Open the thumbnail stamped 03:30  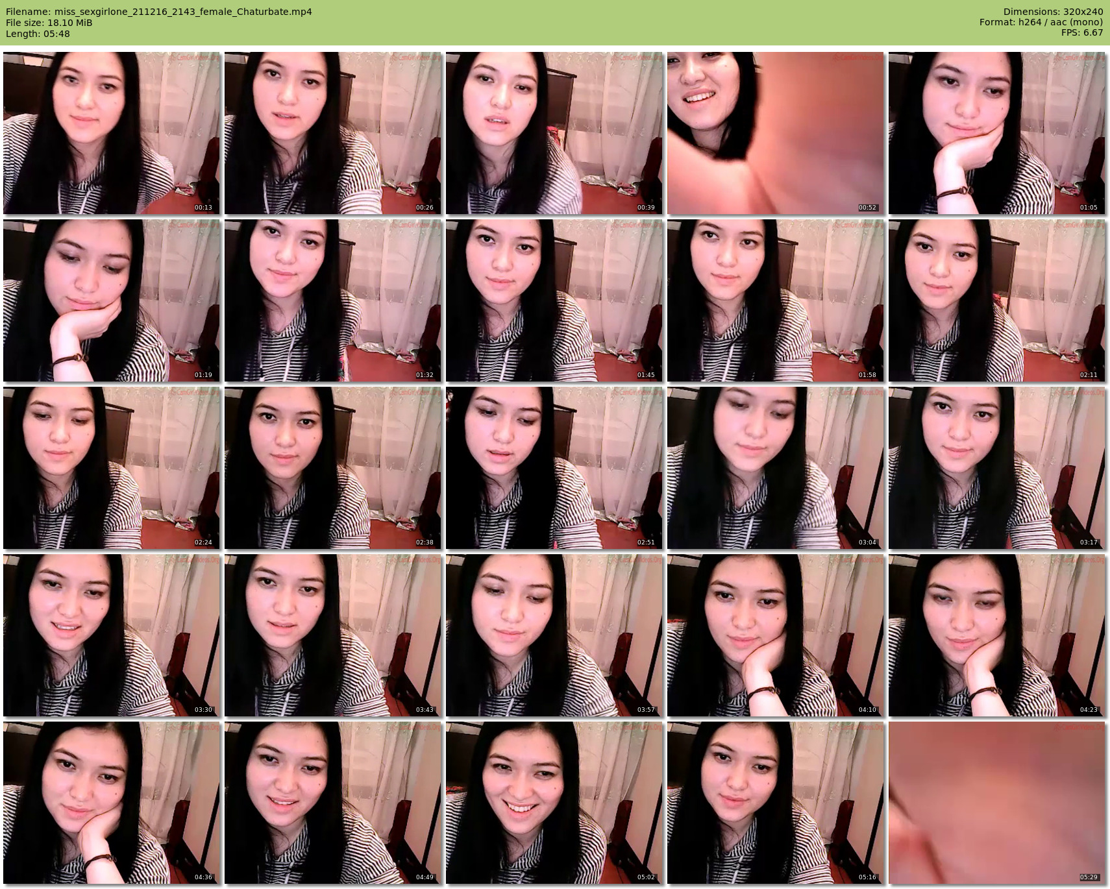click(112, 635)
